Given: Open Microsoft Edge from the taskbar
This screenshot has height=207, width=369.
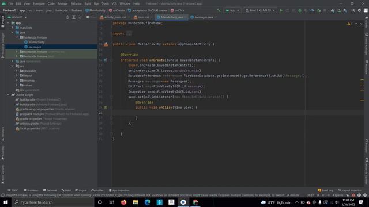Looking at the screenshot, I should tap(148, 202).
